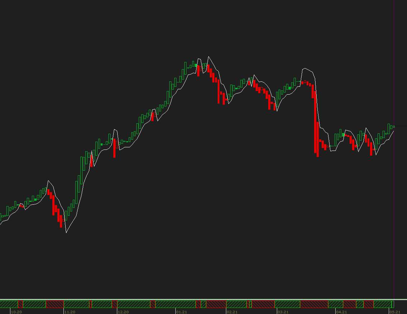Select the 04.21 date label on the time axis
The image size is (407, 314).
tap(341, 312)
